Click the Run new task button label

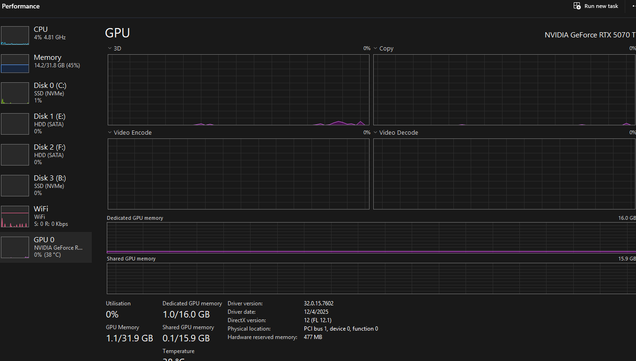[x=601, y=6]
